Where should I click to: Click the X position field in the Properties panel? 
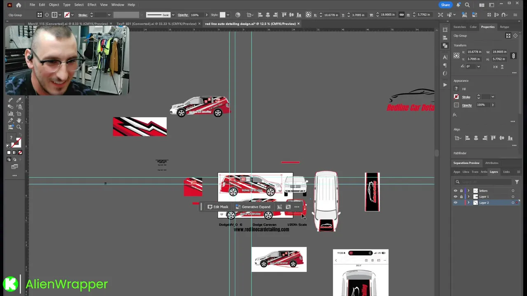[x=474, y=52]
